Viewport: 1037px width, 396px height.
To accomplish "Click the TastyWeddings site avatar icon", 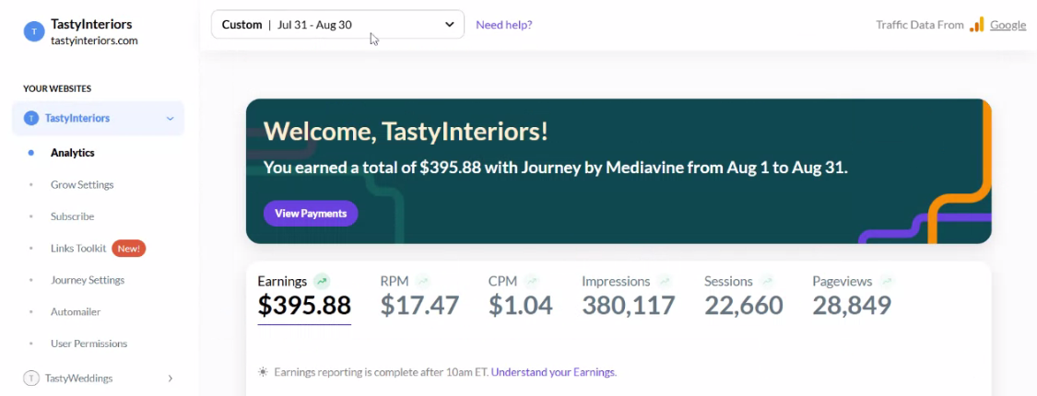I will [31, 379].
